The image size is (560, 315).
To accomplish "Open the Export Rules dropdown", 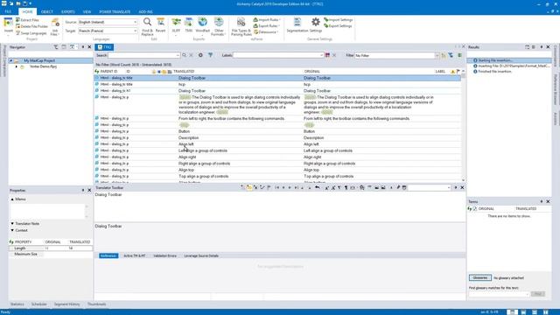I will coord(266,25).
